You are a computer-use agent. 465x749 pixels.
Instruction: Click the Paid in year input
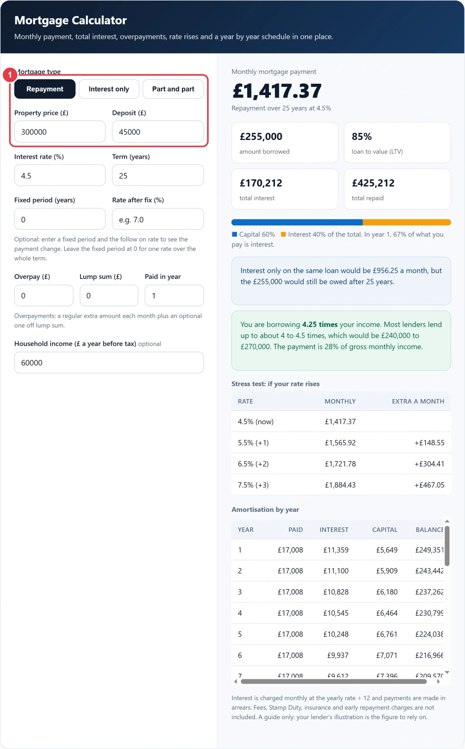click(174, 296)
